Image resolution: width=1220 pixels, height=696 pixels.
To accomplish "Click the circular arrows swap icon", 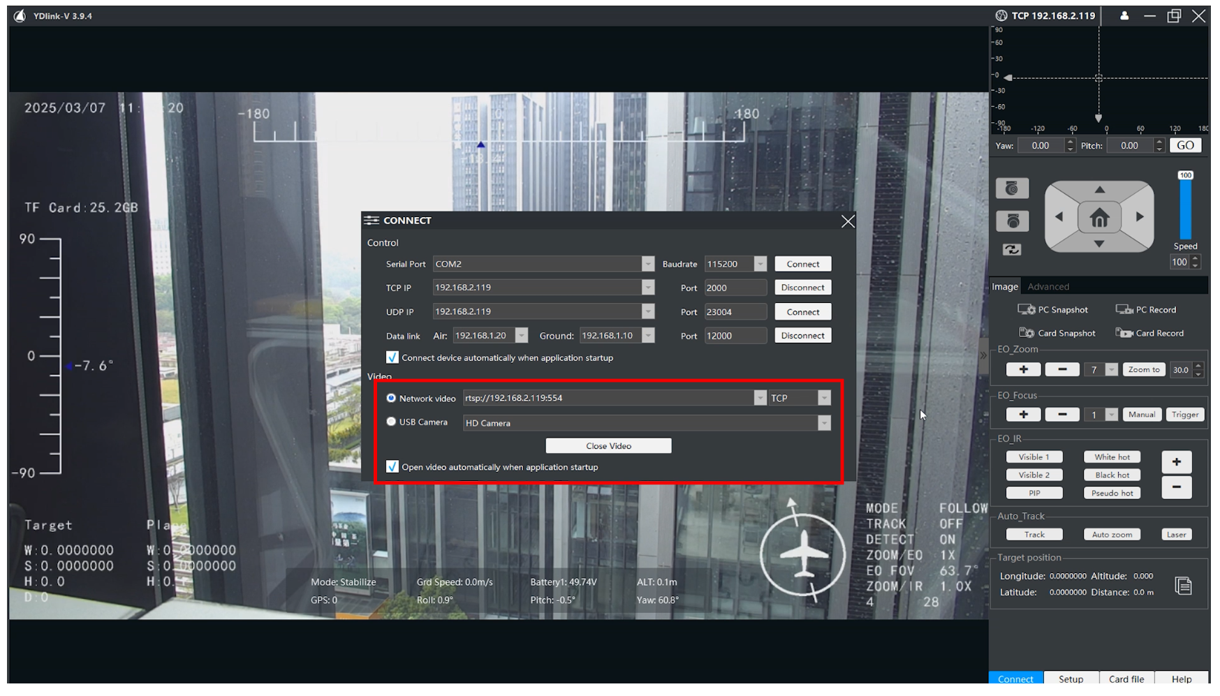I will (x=1011, y=250).
